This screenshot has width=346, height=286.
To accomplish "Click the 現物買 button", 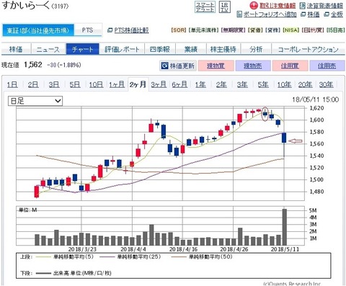I will [x=216, y=66].
